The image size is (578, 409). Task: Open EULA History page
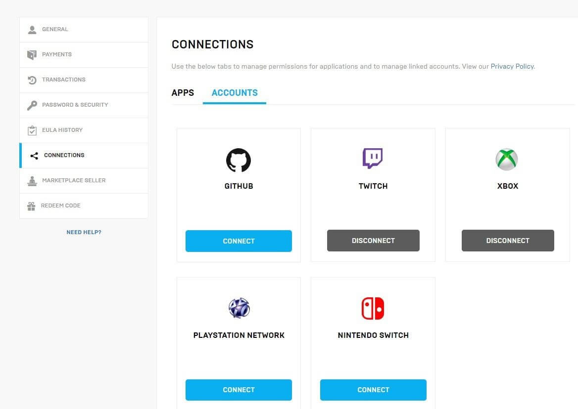[84, 130]
